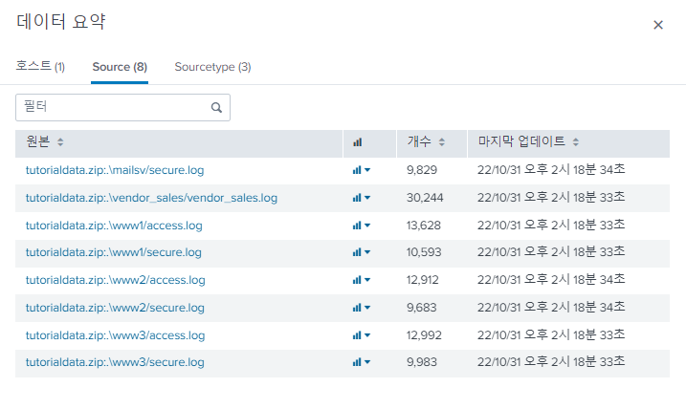Open www2/secure.log source link

click(x=115, y=308)
